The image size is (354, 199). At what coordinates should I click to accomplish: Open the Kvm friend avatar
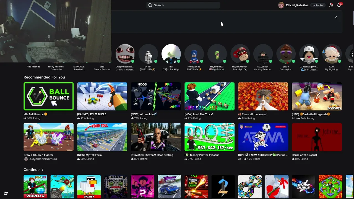pos(332,54)
